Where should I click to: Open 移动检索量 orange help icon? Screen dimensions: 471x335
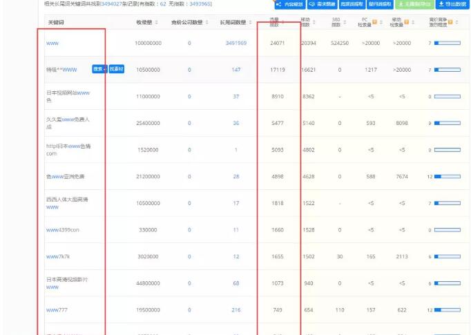406,22
